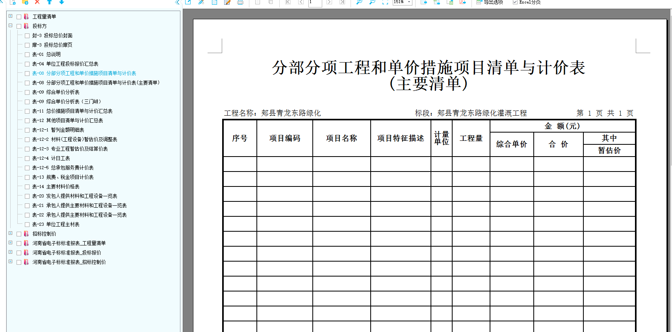
Task: Check the box for 表-12-4 计日工表
Action: pyautogui.click(x=27, y=159)
